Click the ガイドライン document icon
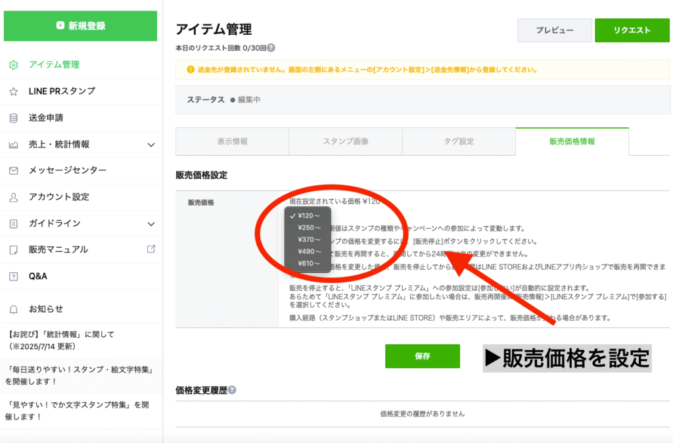673x443 pixels. tap(14, 223)
